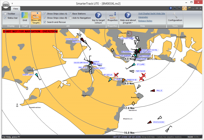Enable Aids to Navigation checkbox
204x140 pixels.
tap(70, 18)
